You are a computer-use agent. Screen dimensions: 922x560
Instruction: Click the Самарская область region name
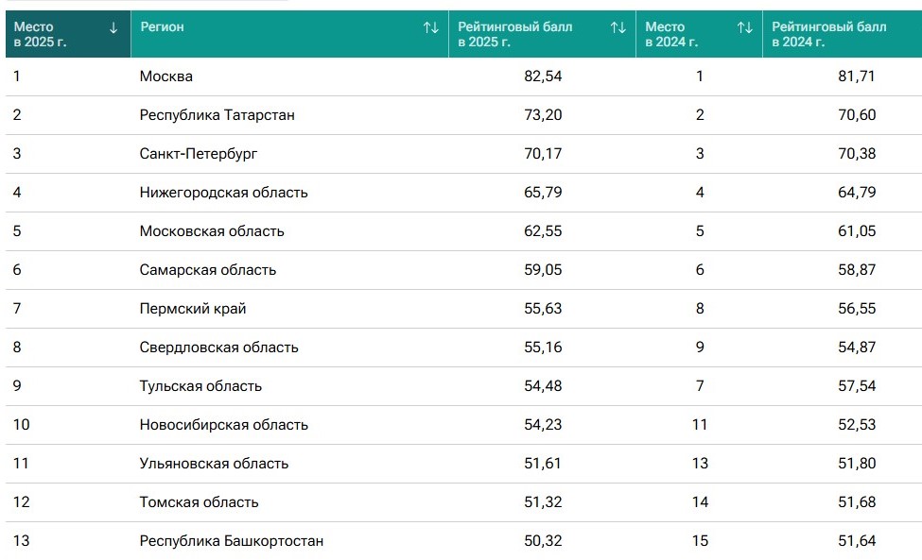click(x=207, y=270)
